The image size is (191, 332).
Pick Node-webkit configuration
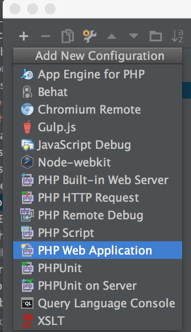[98, 162]
